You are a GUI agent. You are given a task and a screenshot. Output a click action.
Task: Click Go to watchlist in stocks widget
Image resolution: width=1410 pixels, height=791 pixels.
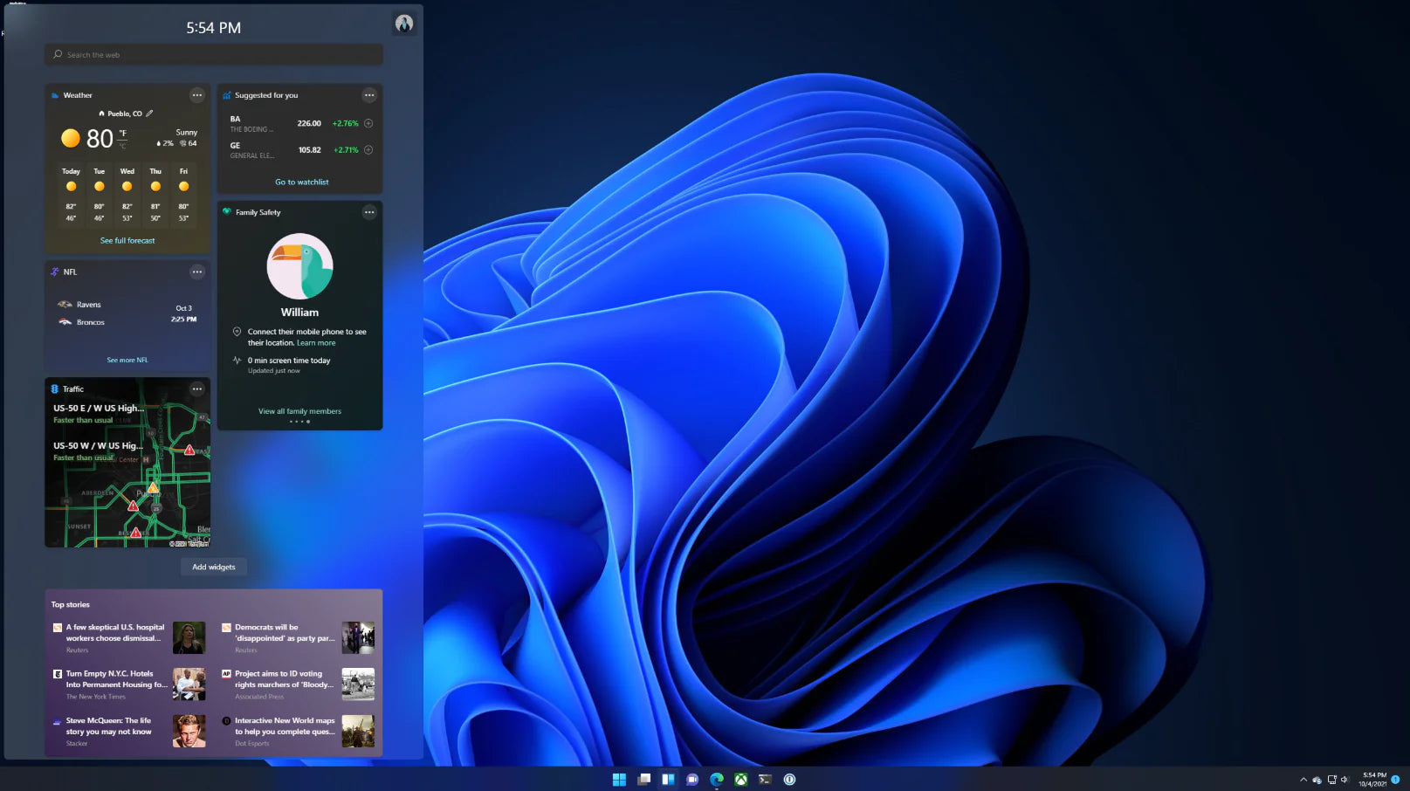coord(301,182)
